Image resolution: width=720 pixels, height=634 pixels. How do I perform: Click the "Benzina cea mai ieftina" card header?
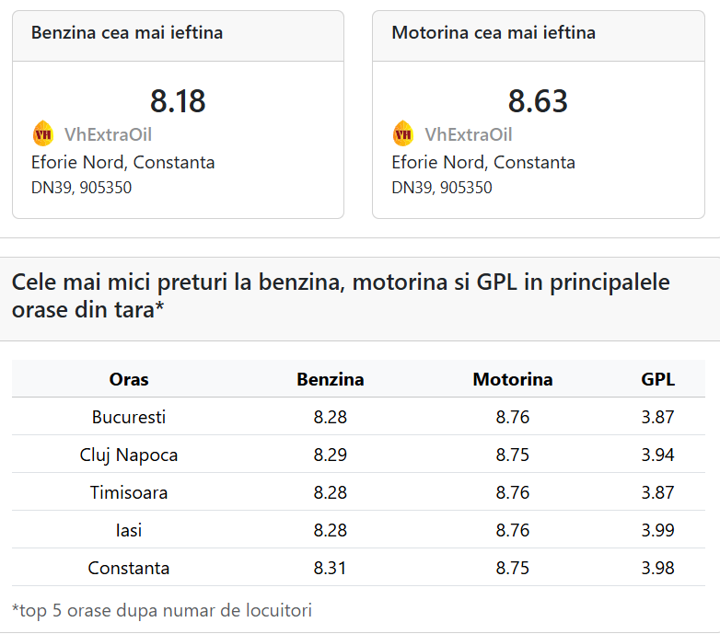tap(127, 33)
